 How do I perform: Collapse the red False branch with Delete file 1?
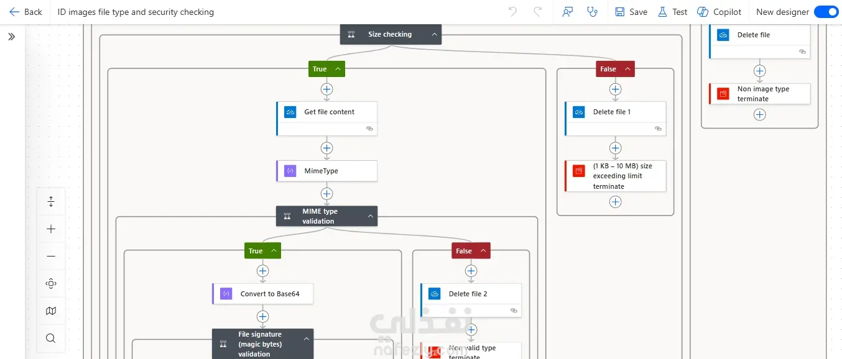point(627,69)
